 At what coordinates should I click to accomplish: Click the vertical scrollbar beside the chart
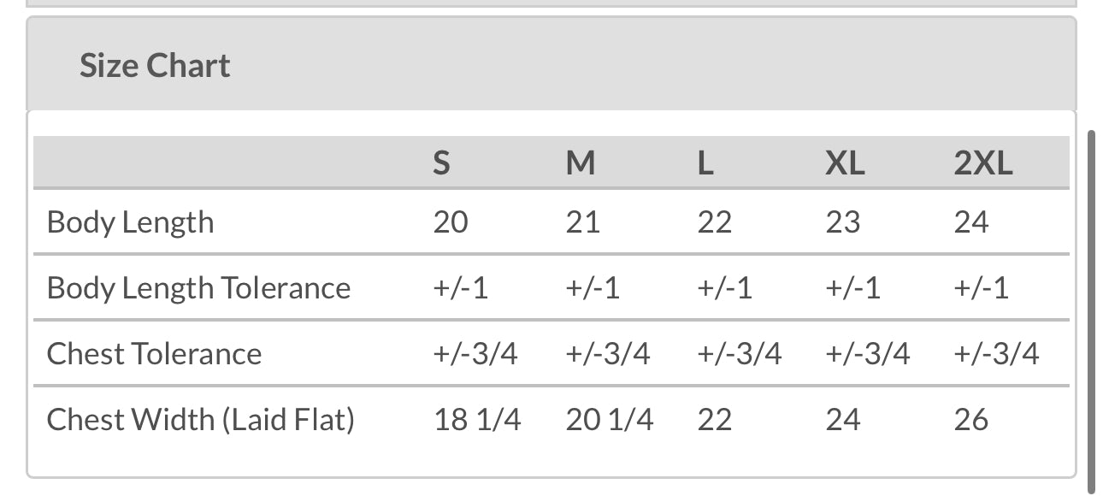point(1091,311)
